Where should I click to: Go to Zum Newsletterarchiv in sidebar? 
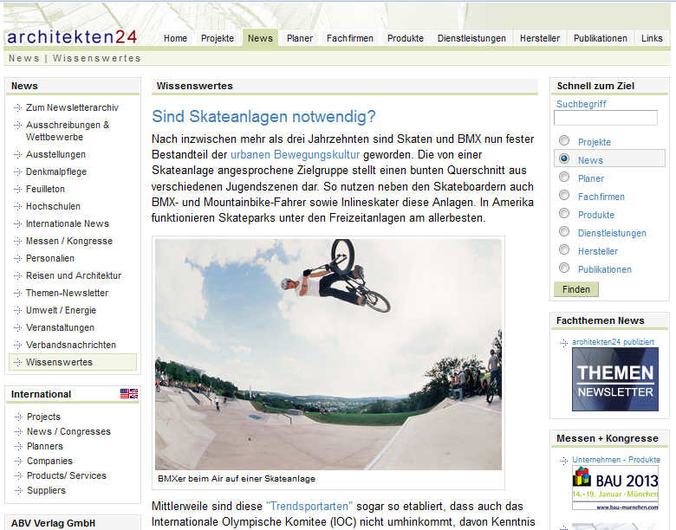(x=72, y=108)
